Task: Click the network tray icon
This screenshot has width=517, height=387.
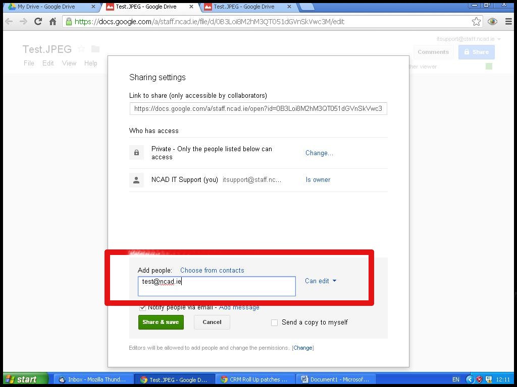Action: tap(489, 379)
